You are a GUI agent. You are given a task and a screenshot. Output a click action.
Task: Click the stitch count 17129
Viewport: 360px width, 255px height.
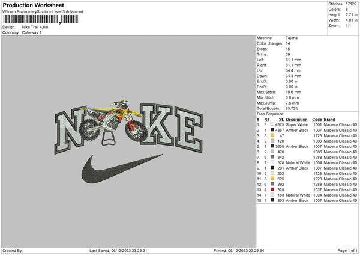(351, 4)
